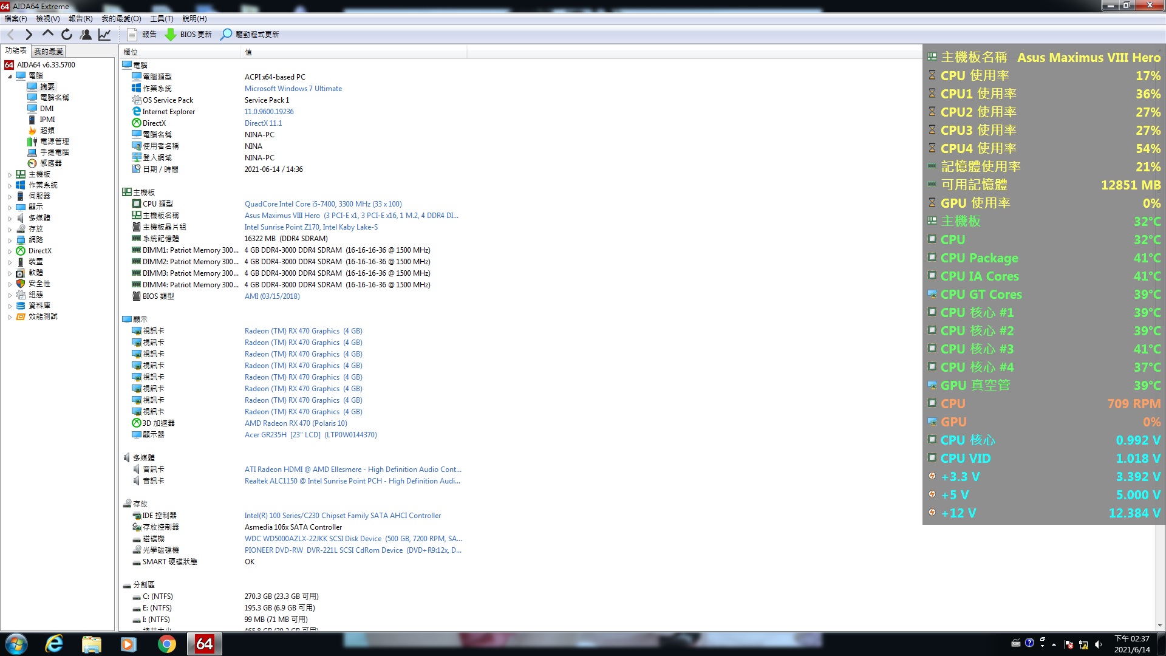This screenshot has height=656, width=1166.
Task: Click the 安全性 shield icon
Action: coord(21,284)
